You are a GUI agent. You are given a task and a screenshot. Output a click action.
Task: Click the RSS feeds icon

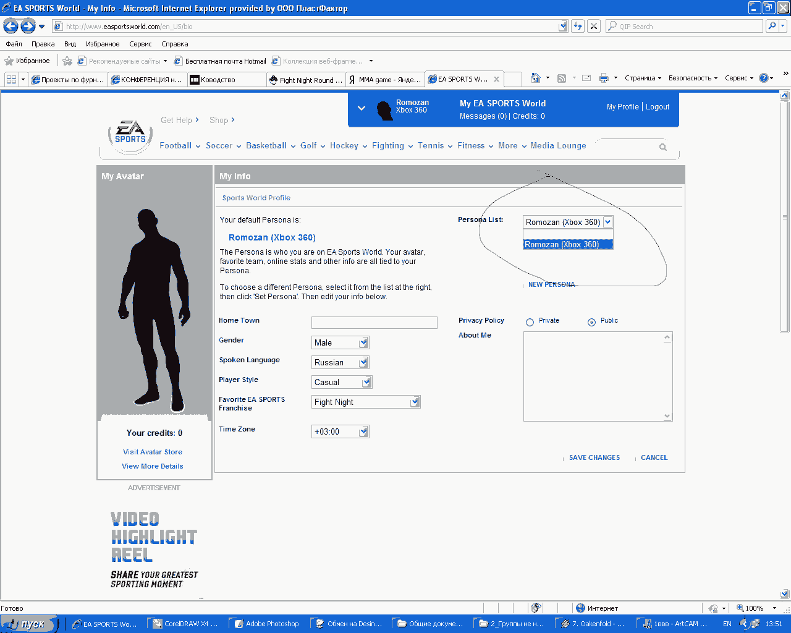pyautogui.click(x=562, y=78)
